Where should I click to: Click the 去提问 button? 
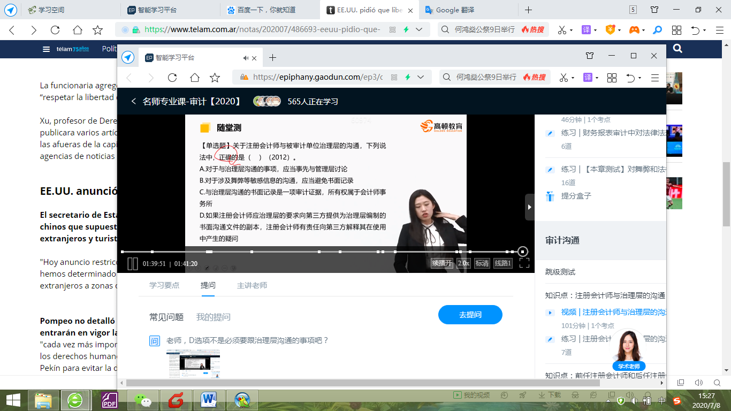coord(470,315)
